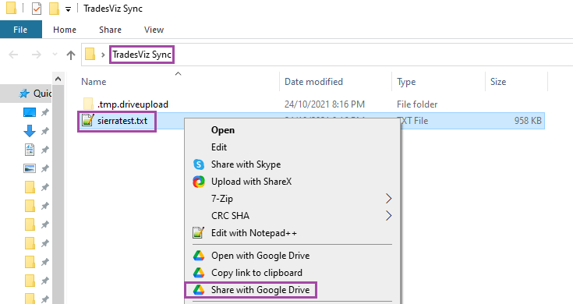Click the Skype icon in context menu
573x304 pixels.
coord(199,164)
